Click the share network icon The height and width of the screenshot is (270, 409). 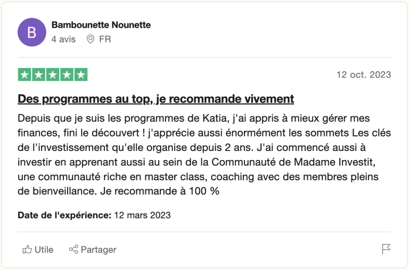tap(73, 249)
